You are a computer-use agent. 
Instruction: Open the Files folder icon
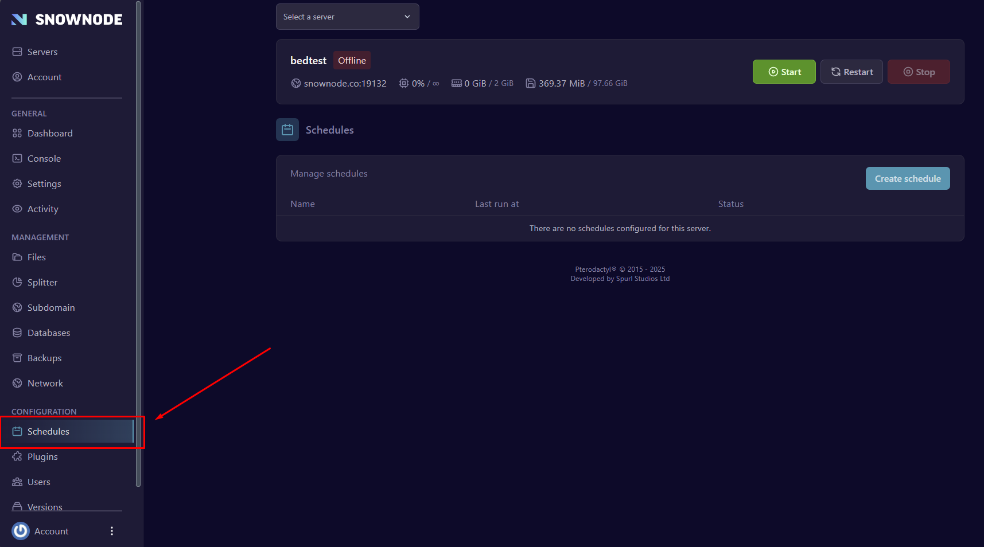(x=17, y=257)
